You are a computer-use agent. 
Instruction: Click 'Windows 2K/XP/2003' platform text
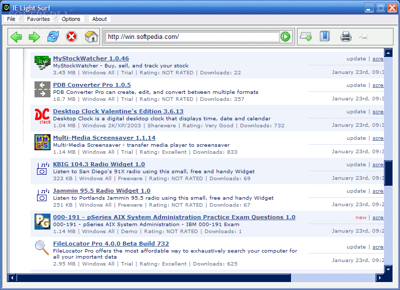click(x=111, y=125)
